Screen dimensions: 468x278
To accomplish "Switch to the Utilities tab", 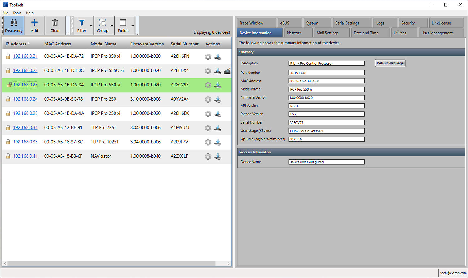I will pyautogui.click(x=404, y=33).
